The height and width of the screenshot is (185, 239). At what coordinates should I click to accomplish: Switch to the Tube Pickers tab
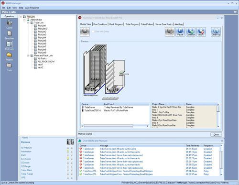pyautogui.click(x=147, y=24)
